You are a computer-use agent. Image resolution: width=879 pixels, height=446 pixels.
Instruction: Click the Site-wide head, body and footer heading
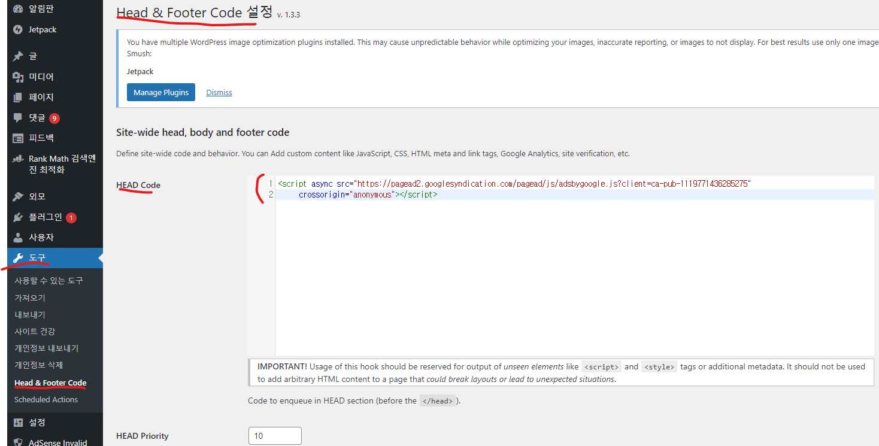tap(202, 132)
